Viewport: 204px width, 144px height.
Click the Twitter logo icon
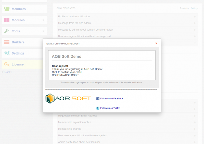(x=98, y=108)
